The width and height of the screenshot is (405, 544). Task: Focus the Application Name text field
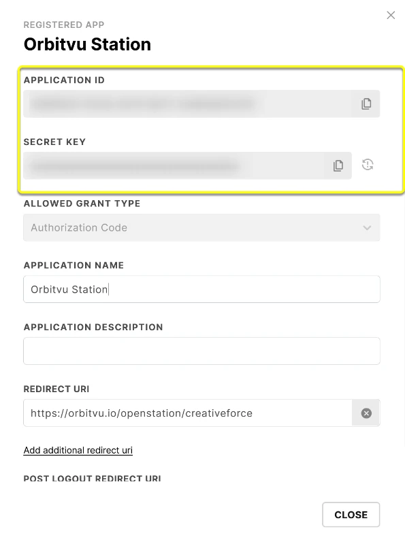coord(201,289)
